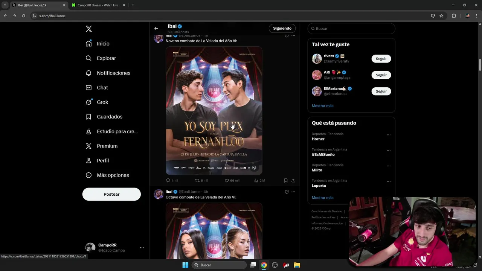Close the Ibai X browser tab
This screenshot has width=482, height=271.
(x=64, y=5)
